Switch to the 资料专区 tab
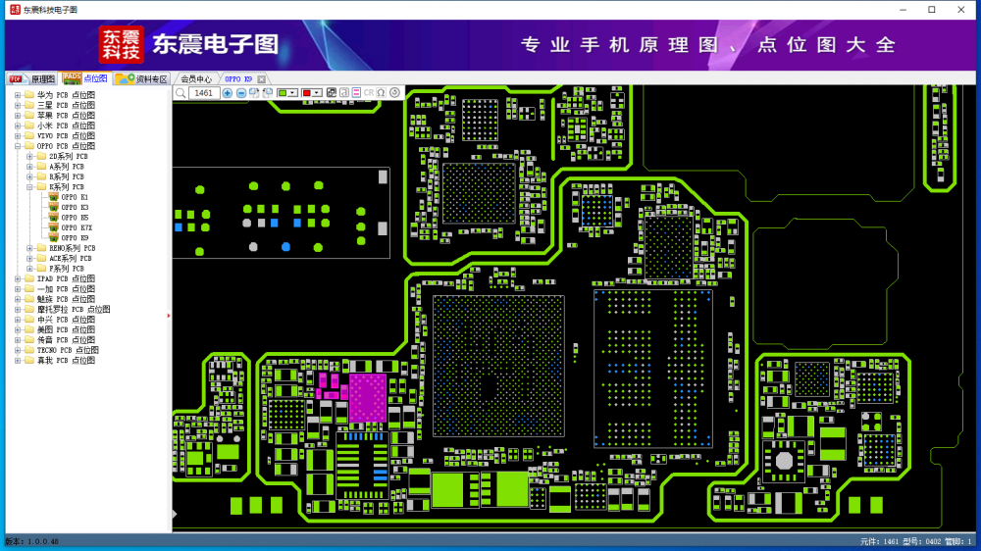Image resolution: width=981 pixels, height=551 pixels. point(142,78)
